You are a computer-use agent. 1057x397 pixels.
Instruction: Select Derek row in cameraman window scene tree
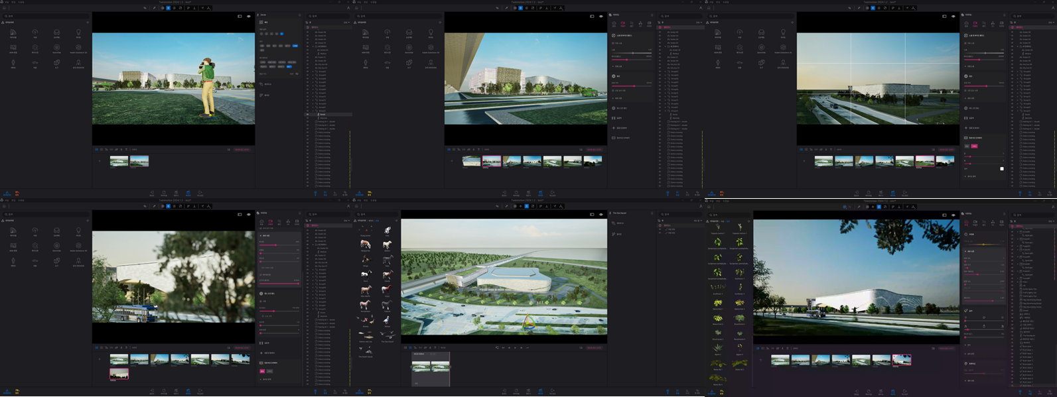click(x=328, y=115)
